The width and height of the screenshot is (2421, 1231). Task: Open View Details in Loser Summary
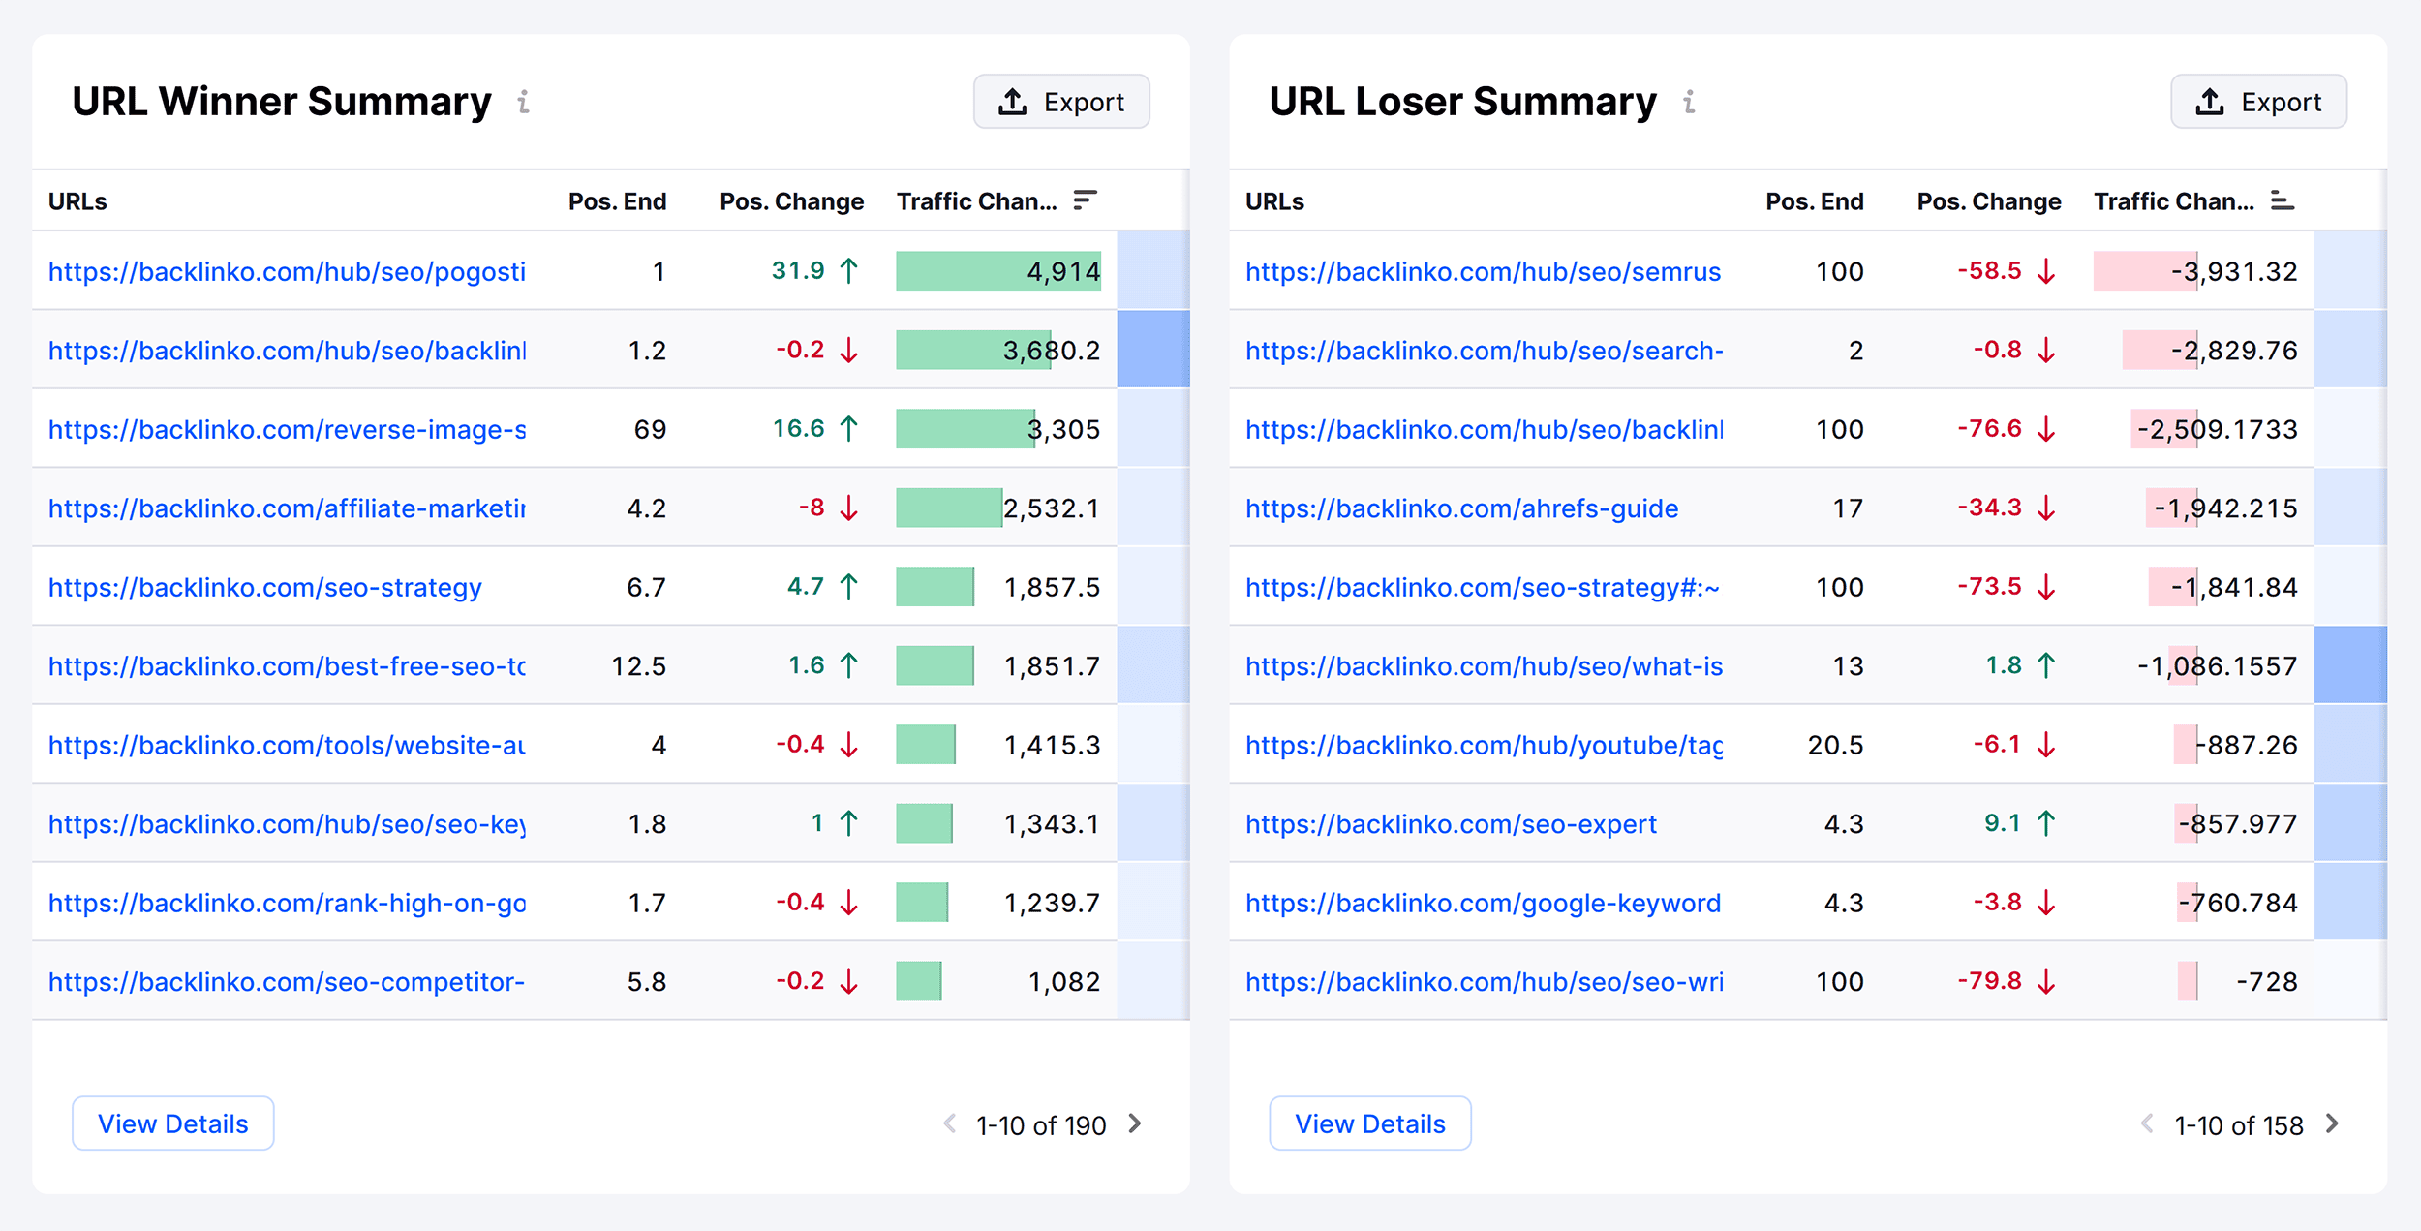pyautogui.click(x=1370, y=1123)
